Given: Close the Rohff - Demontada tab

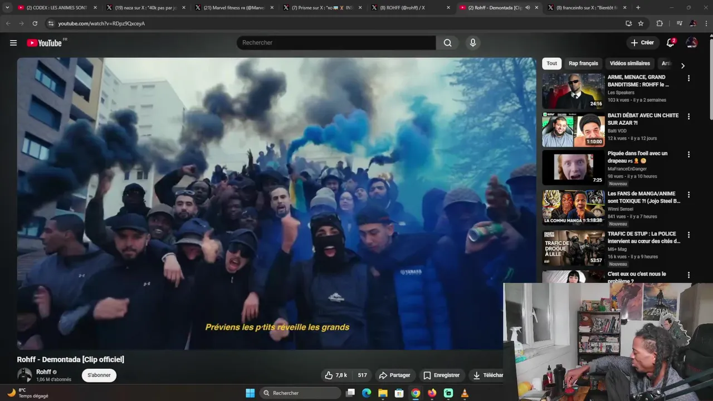Looking at the screenshot, I should pyautogui.click(x=536, y=8).
